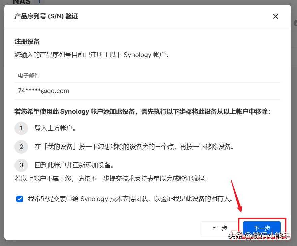Click step 3 text 回到此帐户并重新添加设备
This screenshot has height=246, width=297.
point(74,165)
